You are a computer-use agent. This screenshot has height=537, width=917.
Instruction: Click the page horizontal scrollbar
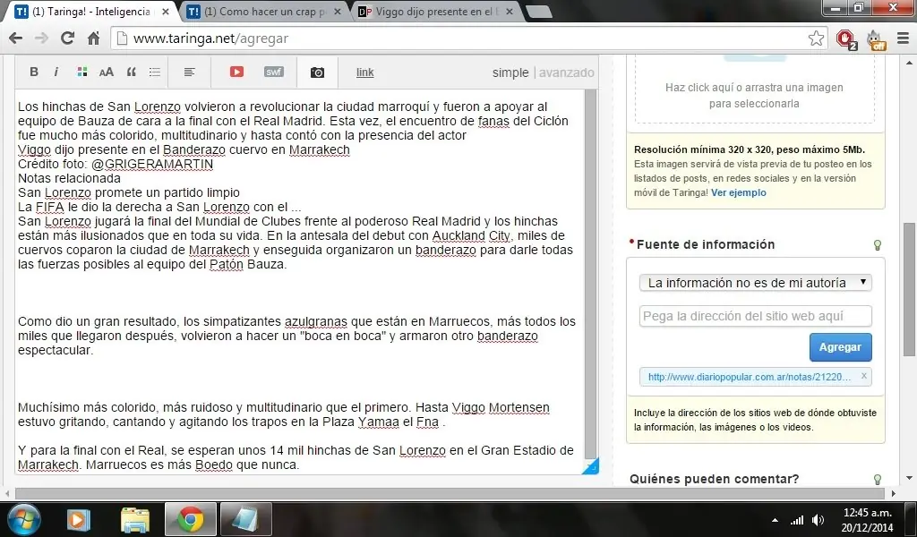tap(450, 494)
